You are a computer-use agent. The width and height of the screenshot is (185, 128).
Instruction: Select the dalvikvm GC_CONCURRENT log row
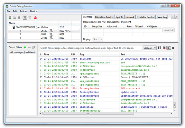[106, 59]
